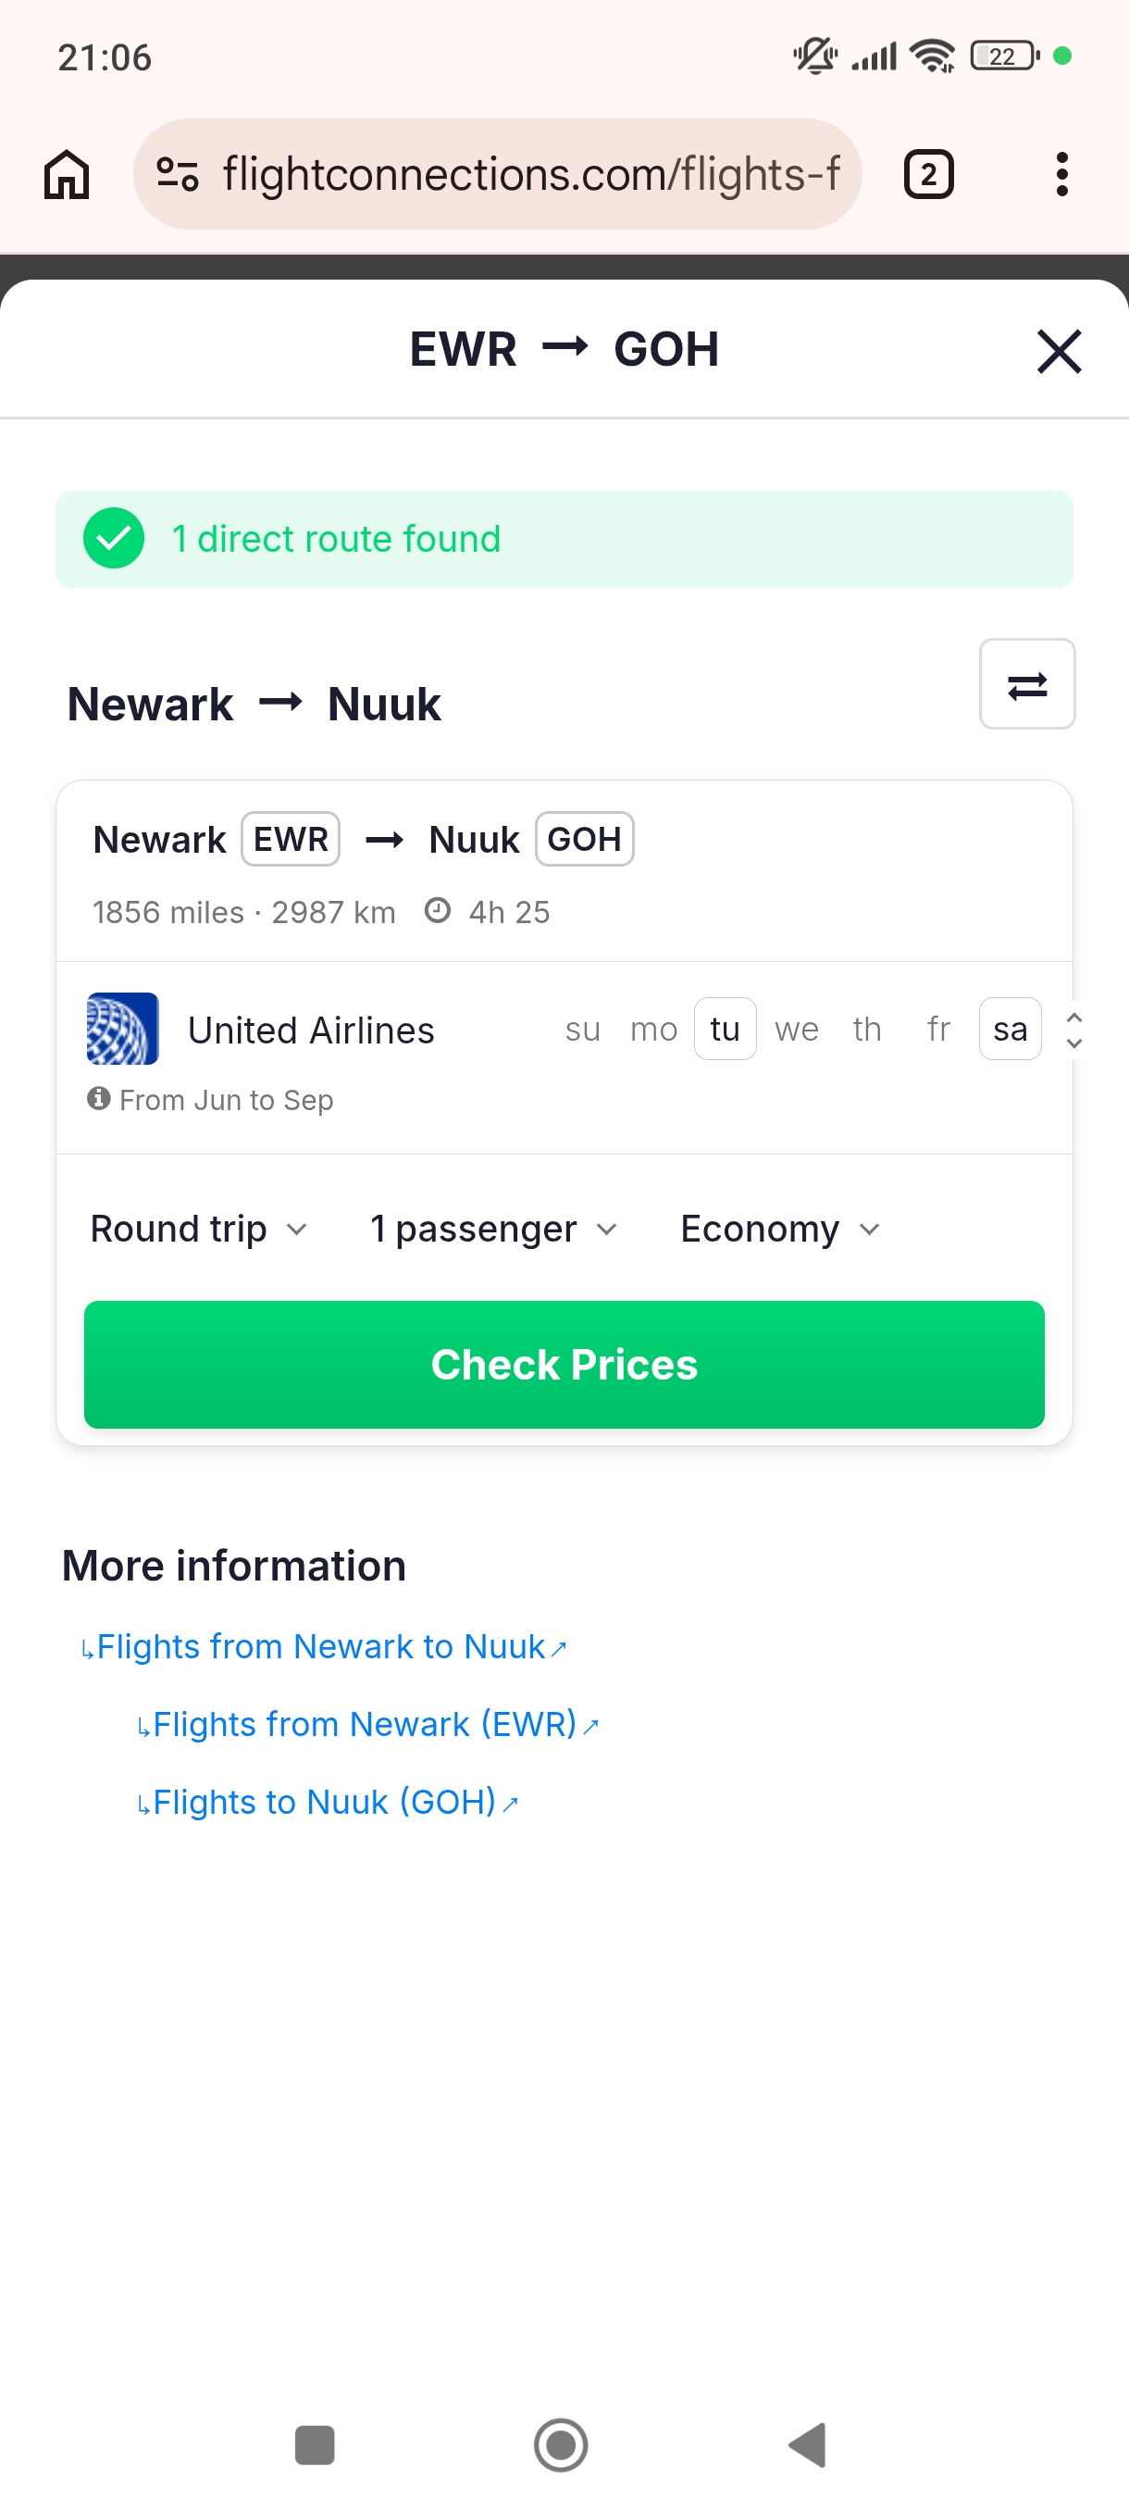Tap the browser home icon
This screenshot has width=1129, height=2511.
67,174
